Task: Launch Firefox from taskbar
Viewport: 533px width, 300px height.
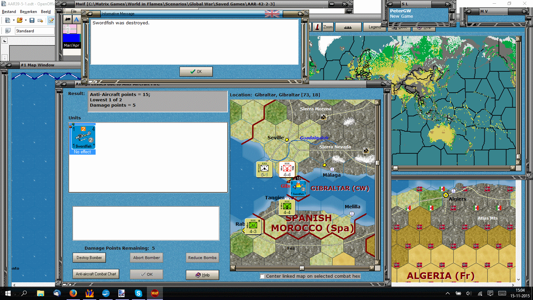Action: (73, 293)
